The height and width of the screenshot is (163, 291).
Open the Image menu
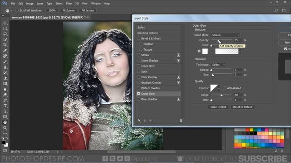30,4
